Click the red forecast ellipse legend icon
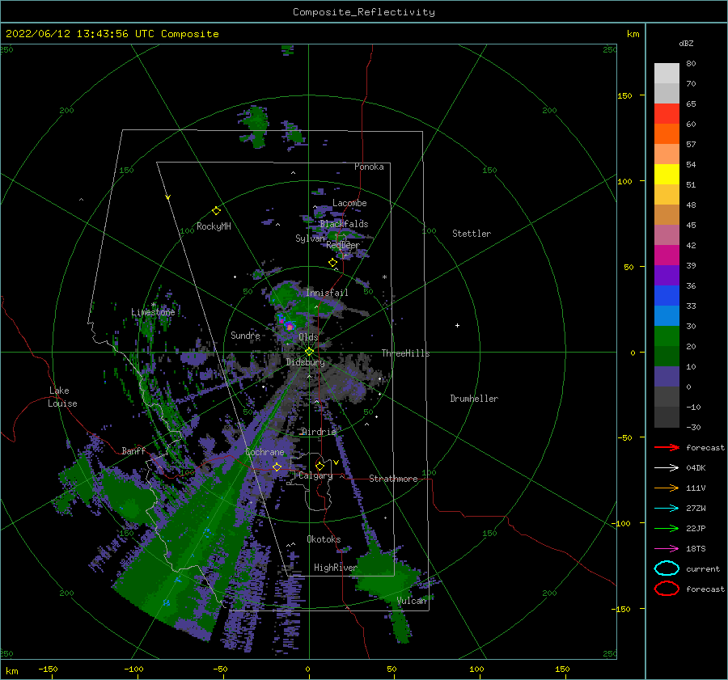 pos(667,589)
